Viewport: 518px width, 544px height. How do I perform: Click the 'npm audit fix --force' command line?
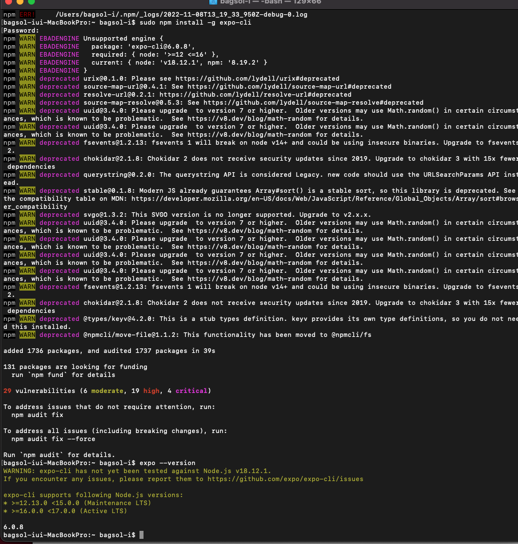53,439
